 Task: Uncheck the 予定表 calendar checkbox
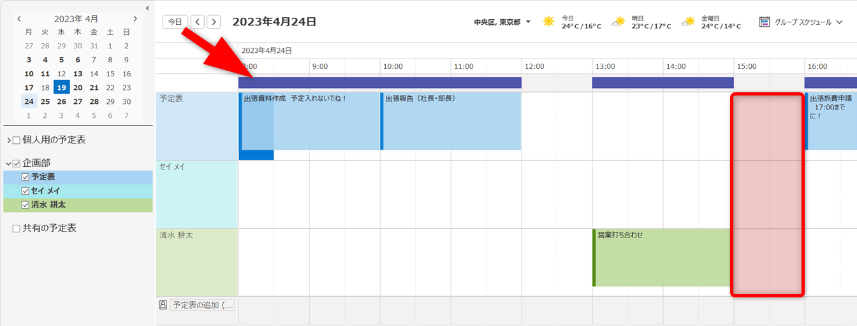[x=26, y=177]
